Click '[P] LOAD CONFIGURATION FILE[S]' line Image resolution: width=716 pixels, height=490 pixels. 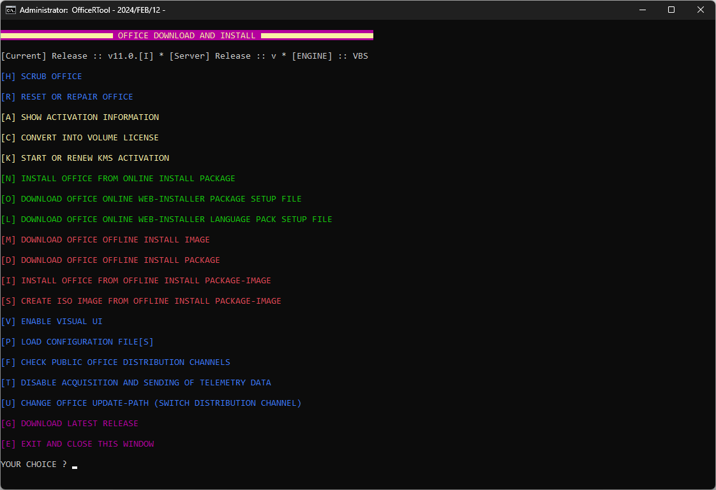pos(77,342)
